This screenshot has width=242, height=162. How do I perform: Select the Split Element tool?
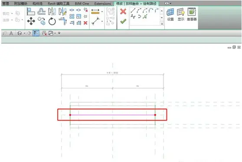pyautogui.click(x=72, y=10)
